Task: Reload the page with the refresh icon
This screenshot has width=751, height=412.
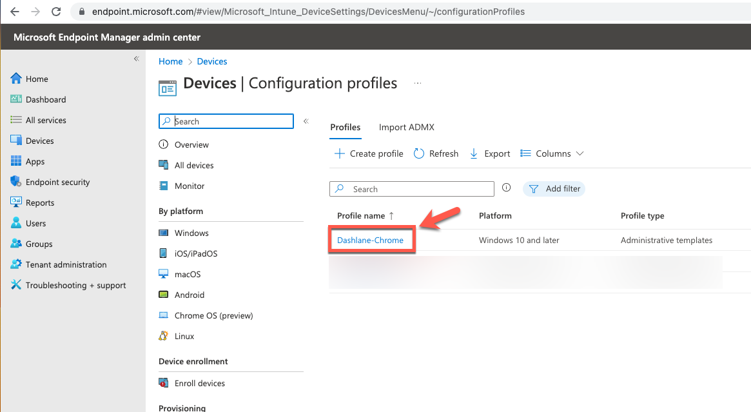Action: (x=56, y=12)
